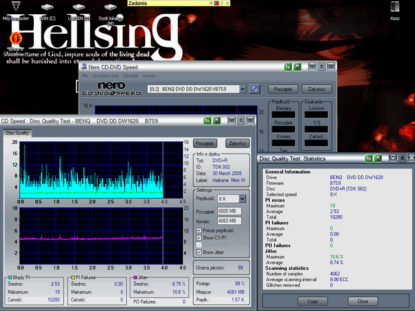Click the Początek 0000 MB input field
This screenshot has width=415, height=311.
pyautogui.click(x=230, y=211)
